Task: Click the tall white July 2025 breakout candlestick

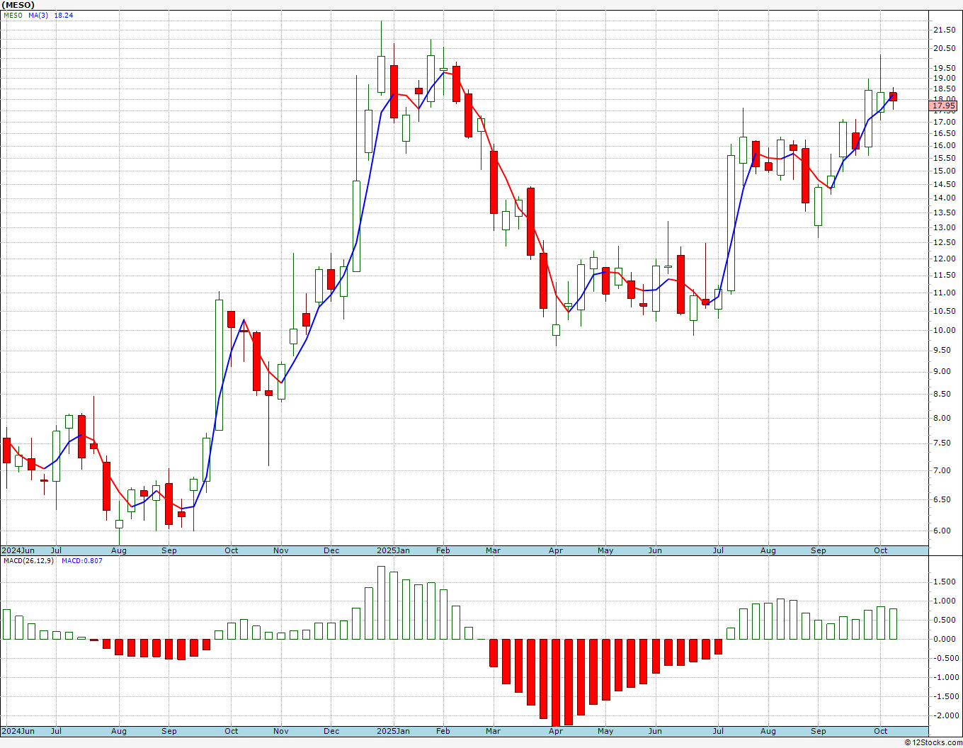Action: pos(731,223)
